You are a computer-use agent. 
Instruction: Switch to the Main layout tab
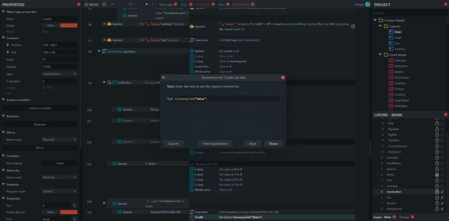[221, 4]
